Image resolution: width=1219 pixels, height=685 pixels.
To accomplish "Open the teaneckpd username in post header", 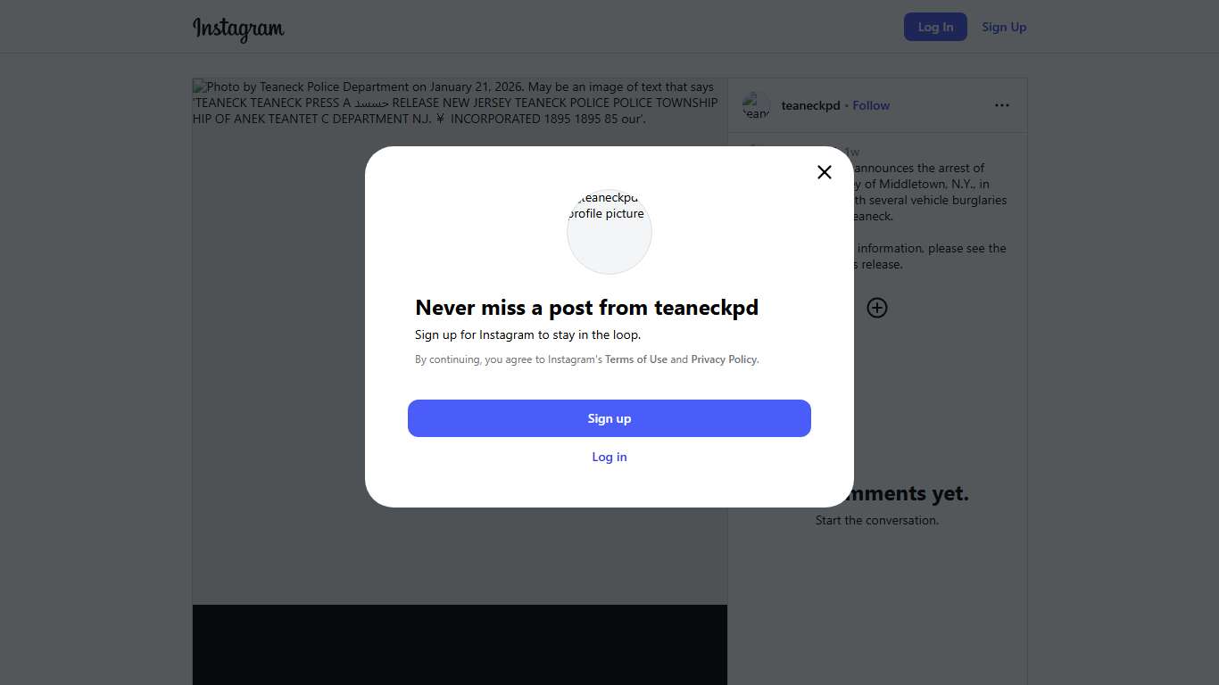I will 810,105.
